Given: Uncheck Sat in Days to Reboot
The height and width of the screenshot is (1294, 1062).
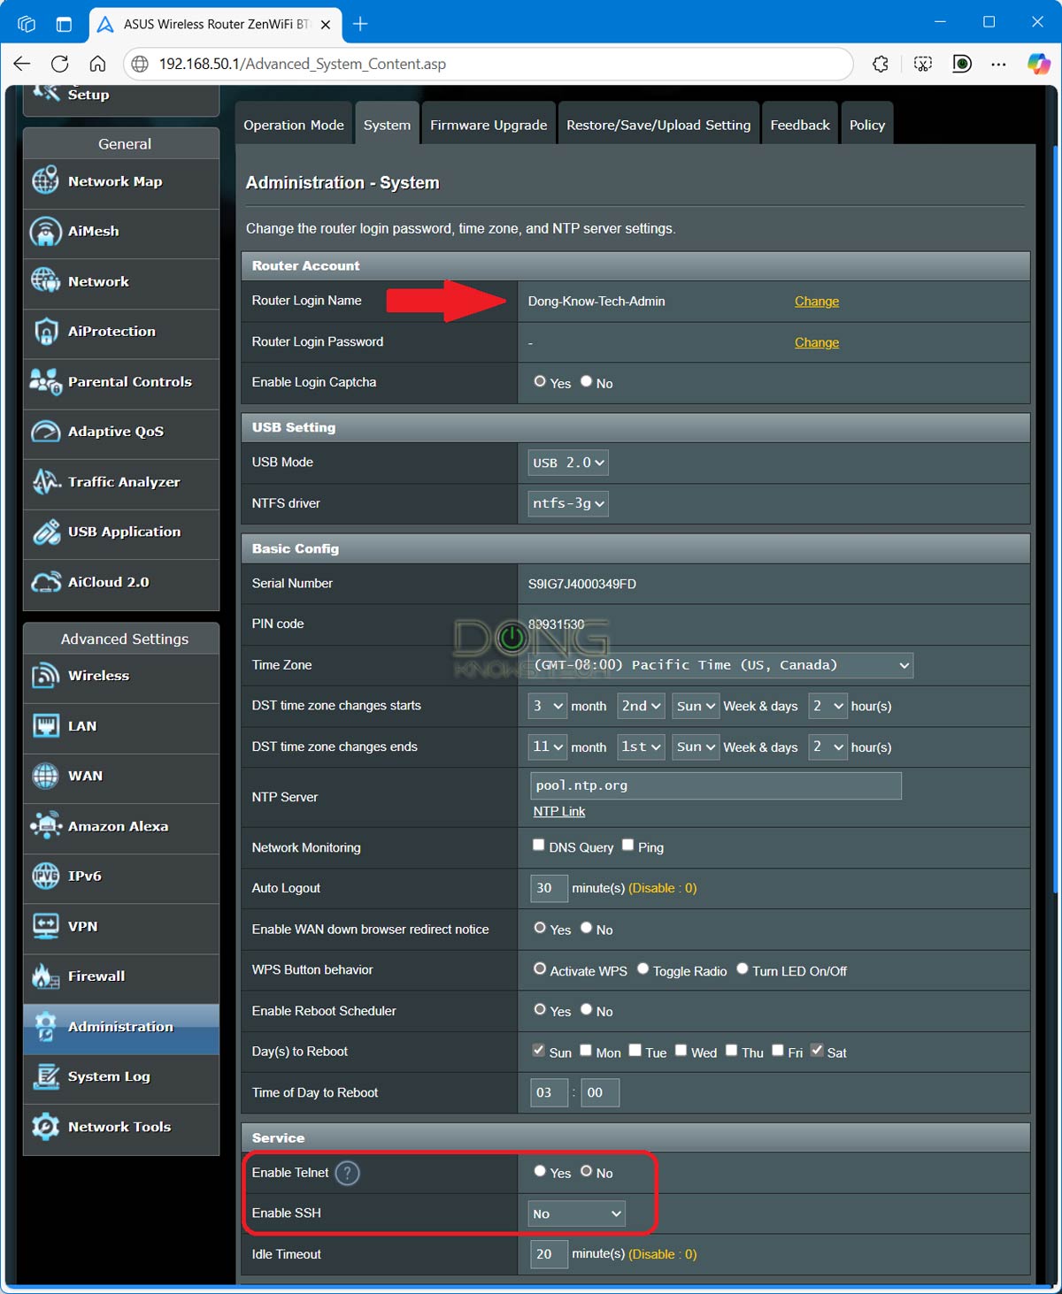Looking at the screenshot, I should point(816,1049).
